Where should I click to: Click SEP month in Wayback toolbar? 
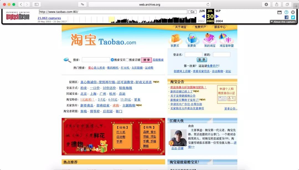tap(218, 11)
